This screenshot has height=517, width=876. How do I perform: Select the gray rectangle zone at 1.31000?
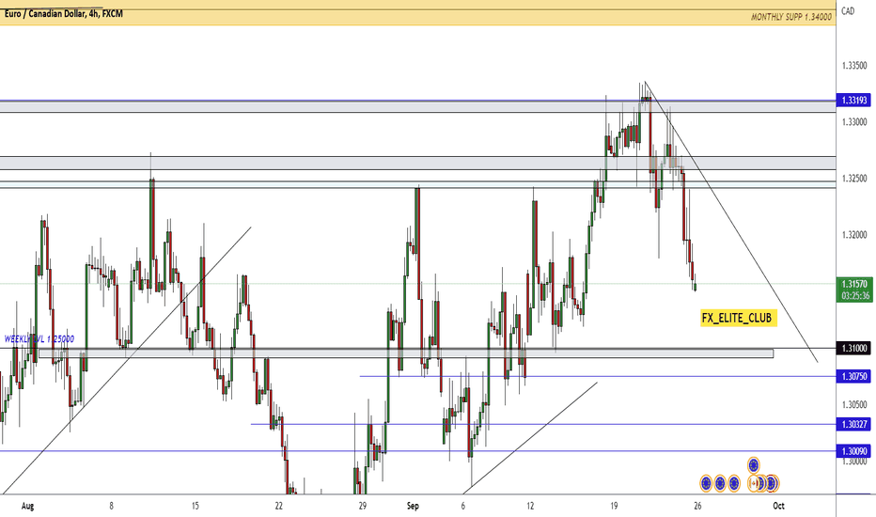pos(406,353)
